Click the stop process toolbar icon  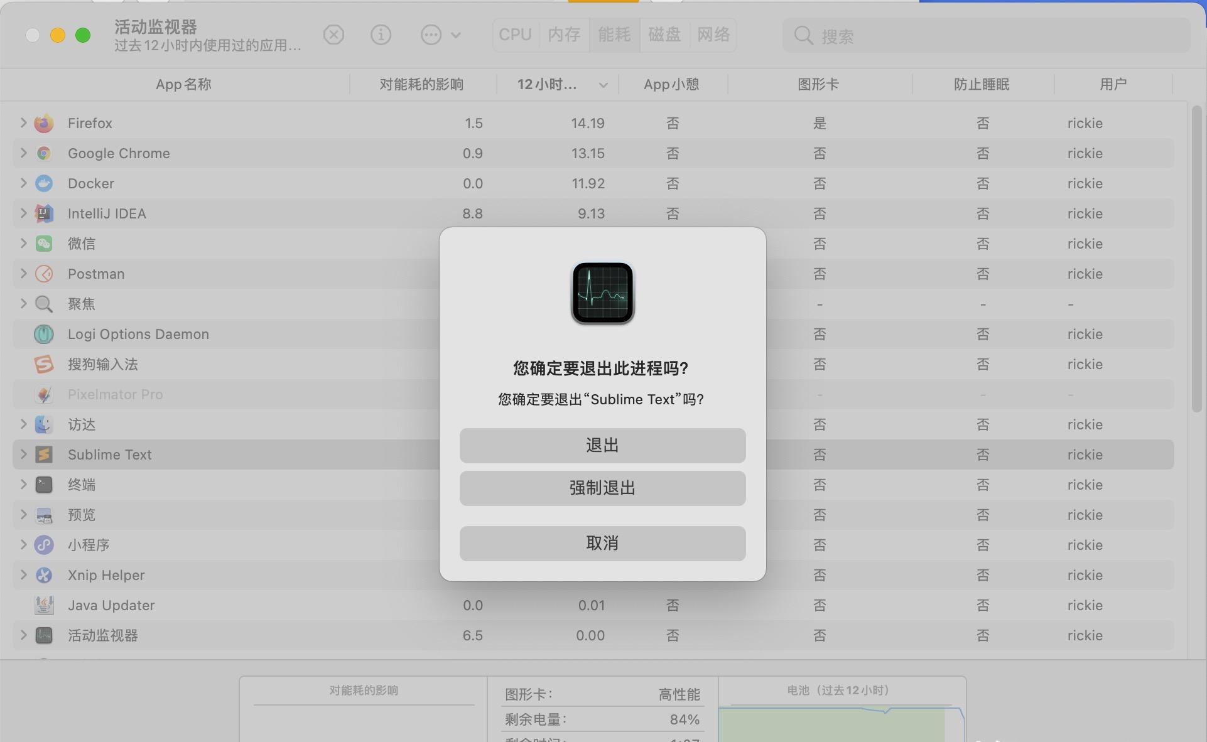pyautogui.click(x=333, y=35)
